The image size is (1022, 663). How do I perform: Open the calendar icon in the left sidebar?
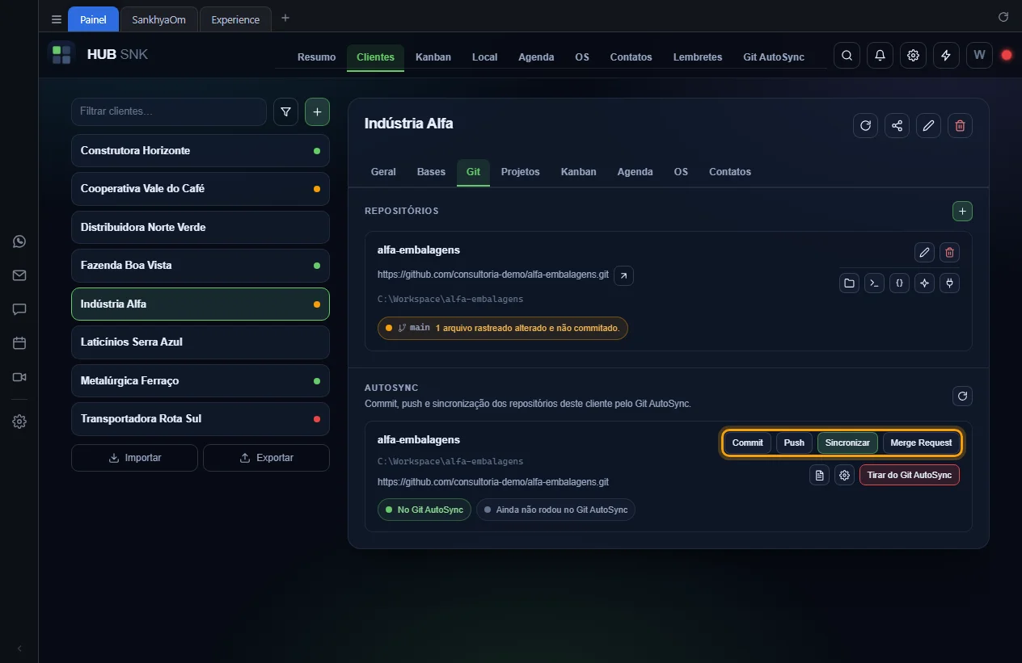[x=19, y=343]
